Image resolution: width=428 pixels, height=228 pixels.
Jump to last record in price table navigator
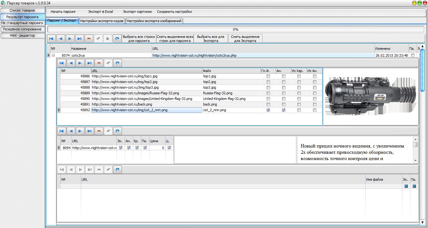tap(90, 131)
